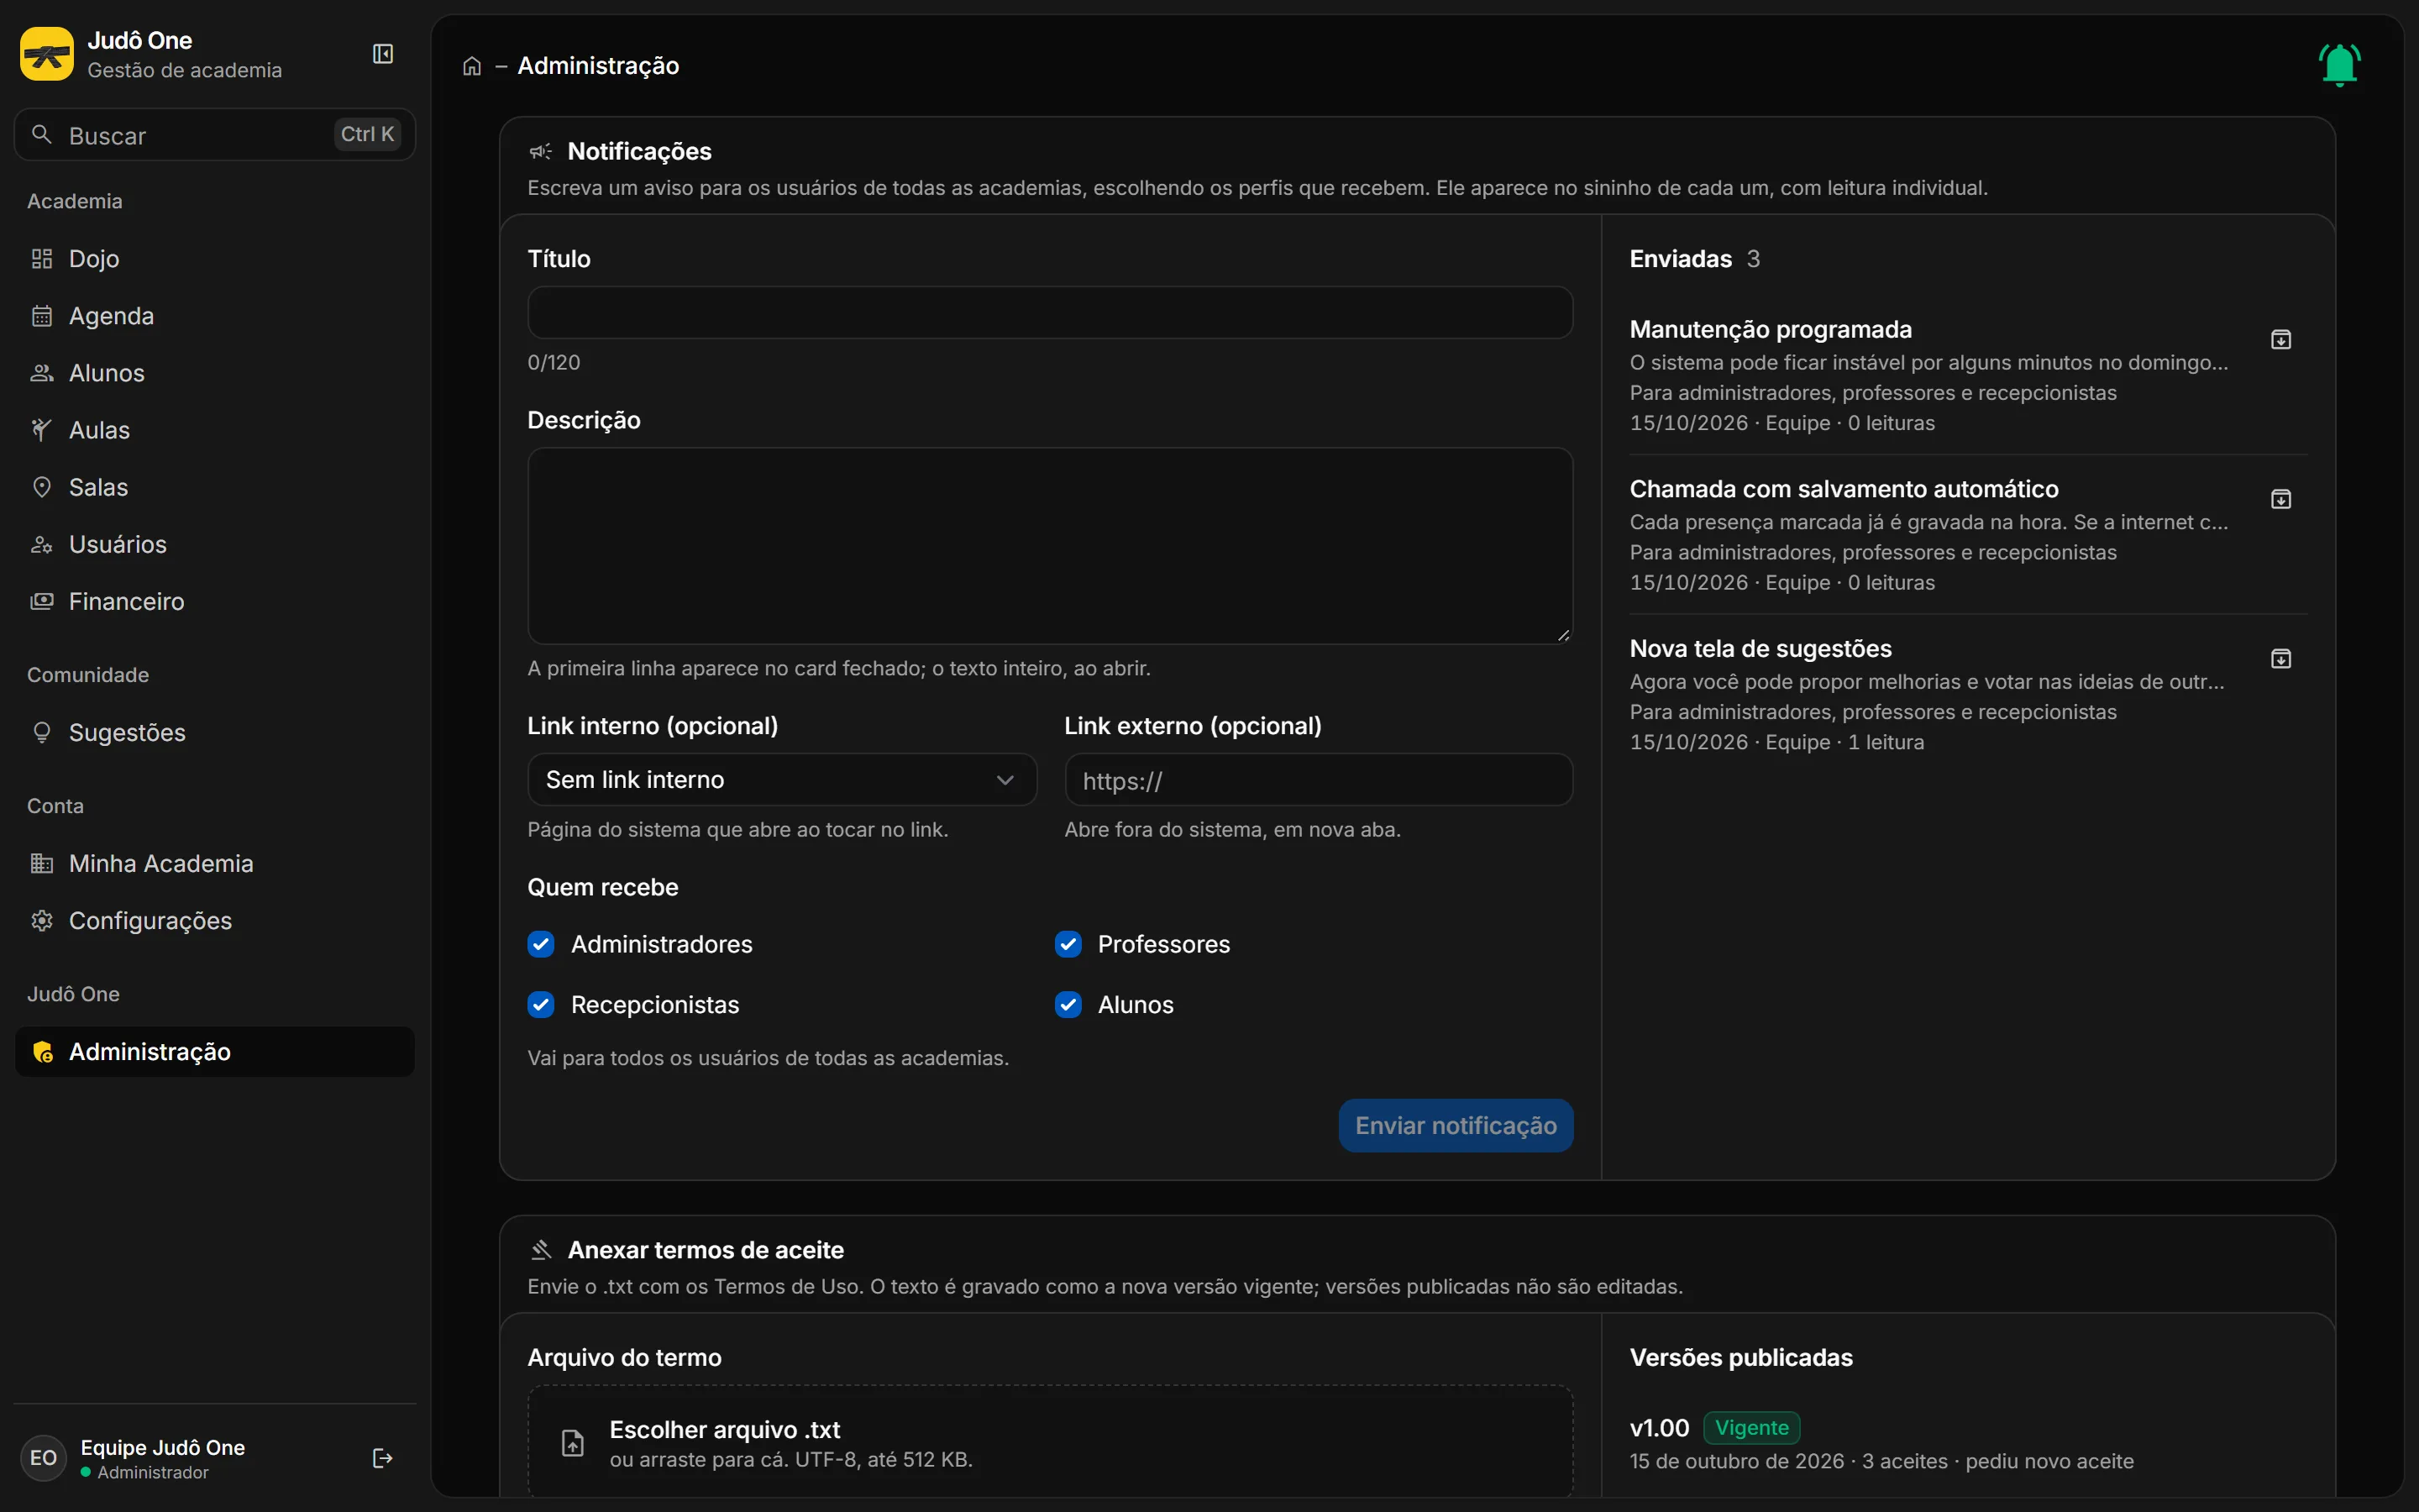The height and width of the screenshot is (1512, 2419).
Task: Archive the Manutenção programada notification
Action: tap(2281, 340)
